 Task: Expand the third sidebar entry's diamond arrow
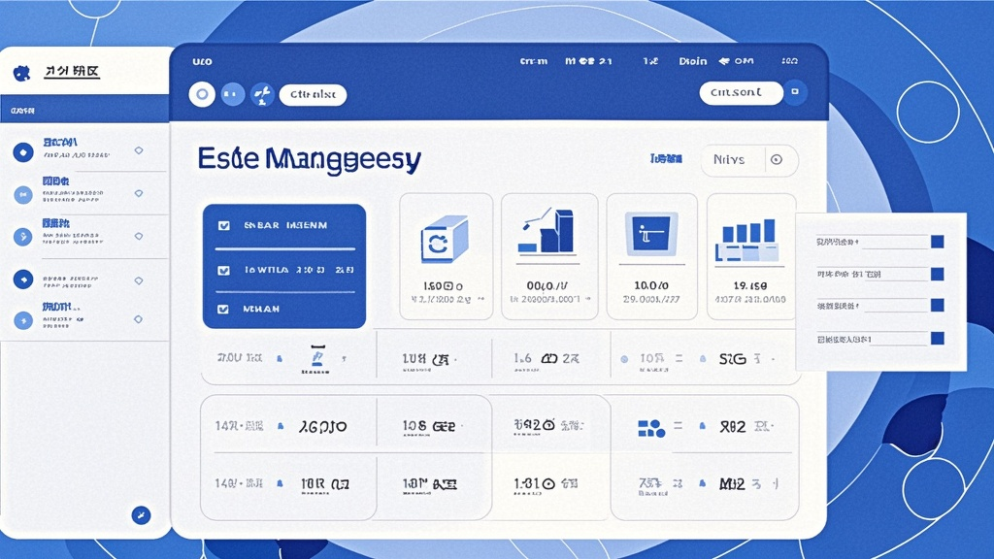click(x=139, y=237)
